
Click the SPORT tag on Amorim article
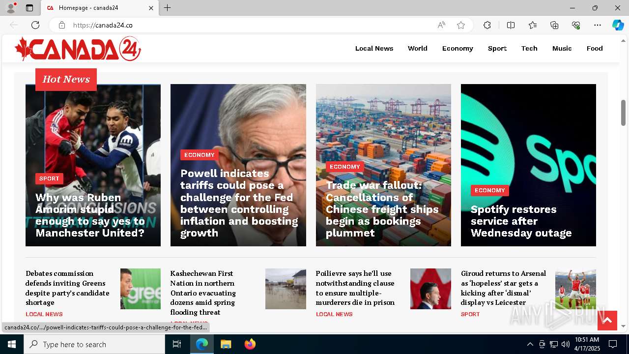(x=49, y=178)
